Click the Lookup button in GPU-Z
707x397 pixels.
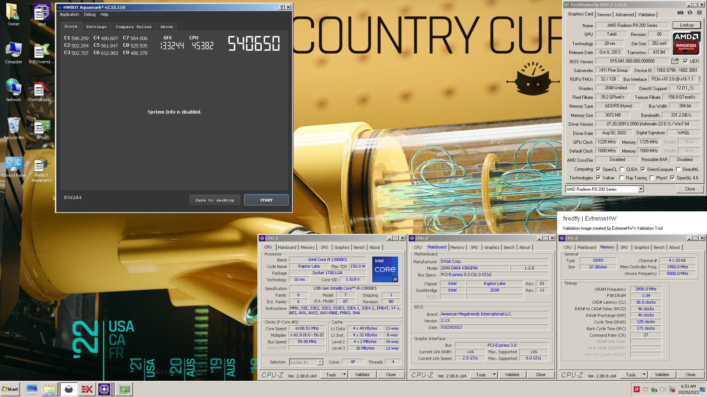tap(687, 25)
